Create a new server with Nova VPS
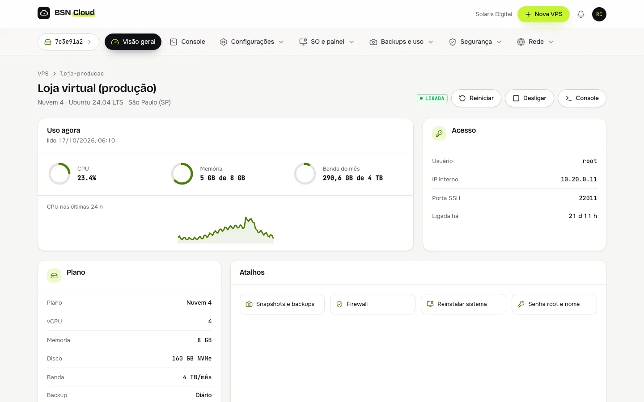This screenshot has width=644, height=402. 543,14
